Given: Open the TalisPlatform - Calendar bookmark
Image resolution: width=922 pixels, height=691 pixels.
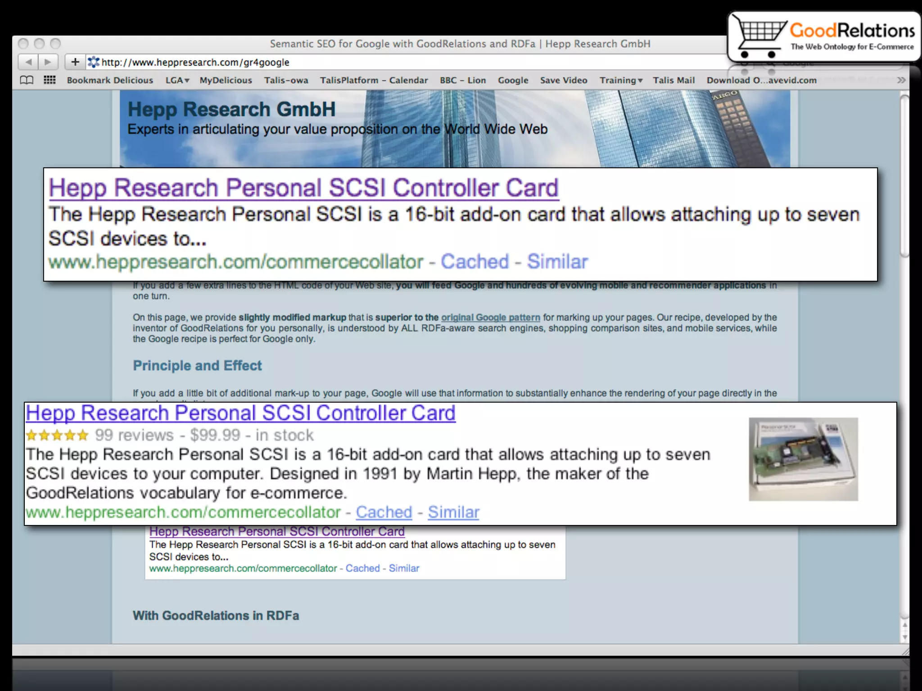Looking at the screenshot, I should (374, 81).
